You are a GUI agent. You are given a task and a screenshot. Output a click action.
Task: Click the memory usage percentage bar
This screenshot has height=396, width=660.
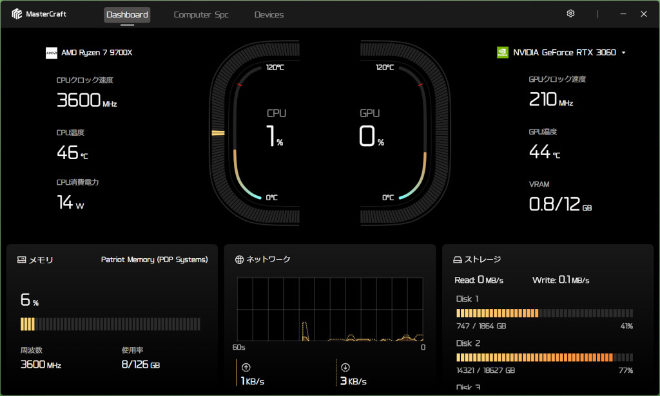(x=110, y=324)
